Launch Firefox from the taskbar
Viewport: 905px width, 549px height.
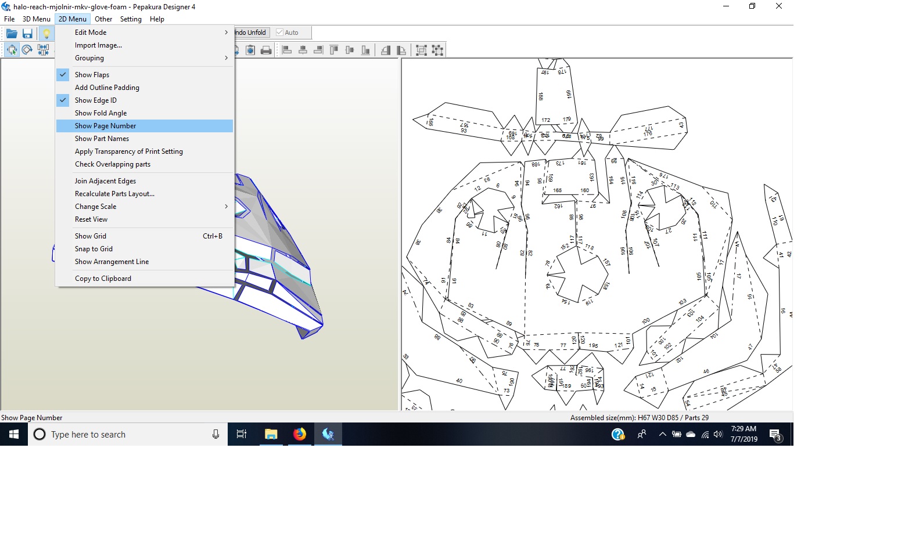pos(300,434)
